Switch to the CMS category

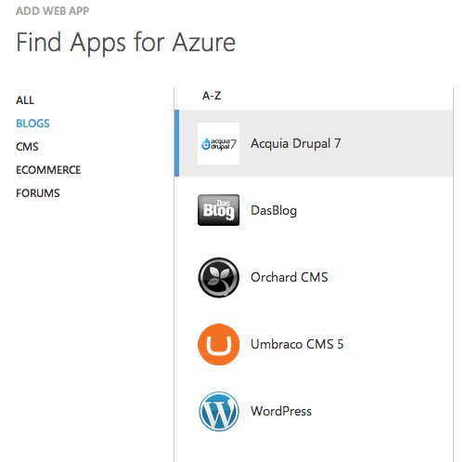(x=27, y=147)
